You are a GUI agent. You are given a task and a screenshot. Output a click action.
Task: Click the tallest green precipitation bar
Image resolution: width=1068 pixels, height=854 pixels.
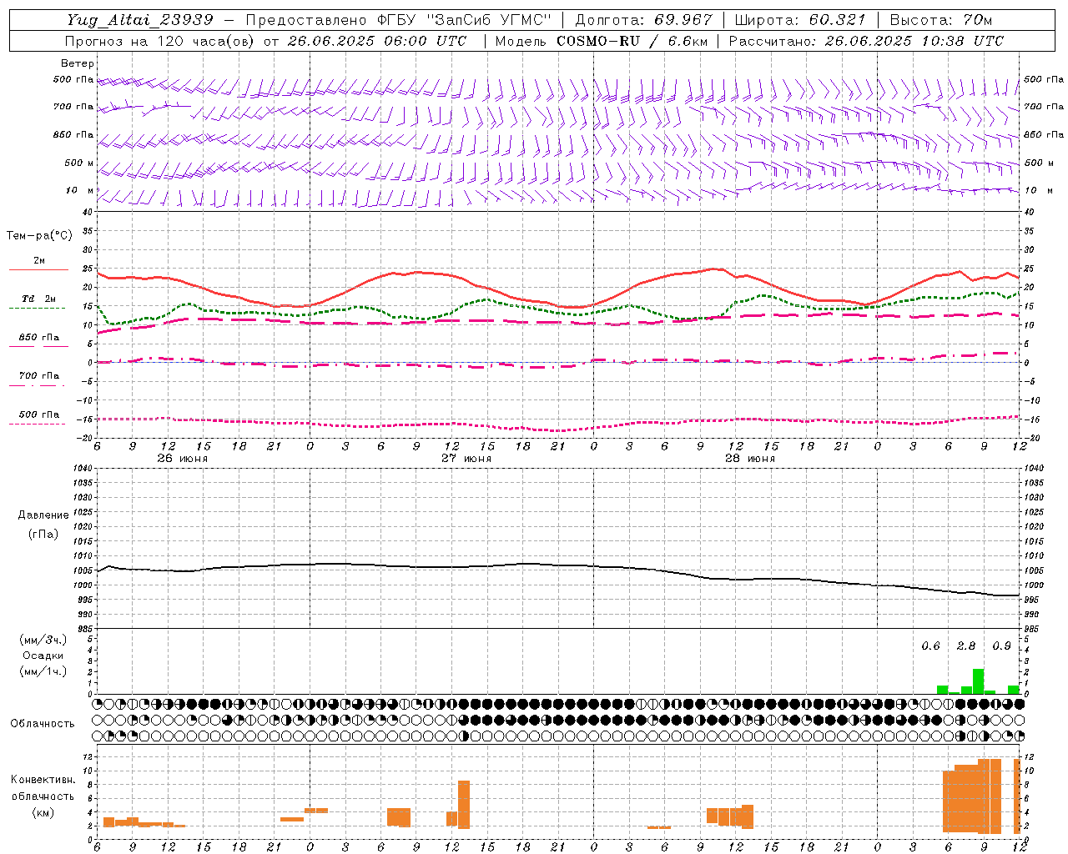tap(978, 681)
